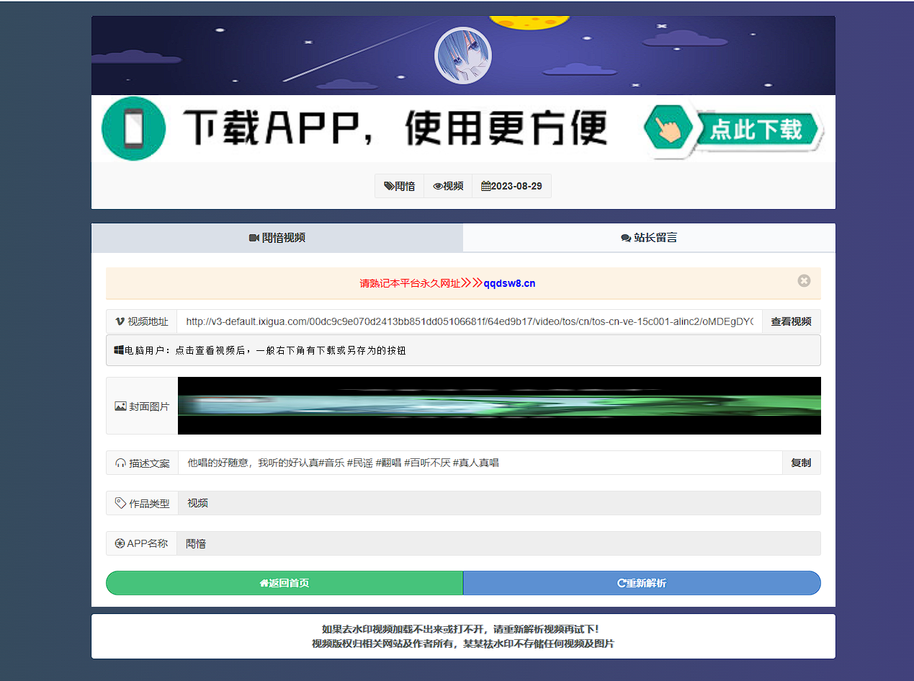The height and width of the screenshot is (681, 914).
Task: Click the camera icon on the 闺憾视频 tab
Action: pyautogui.click(x=254, y=238)
